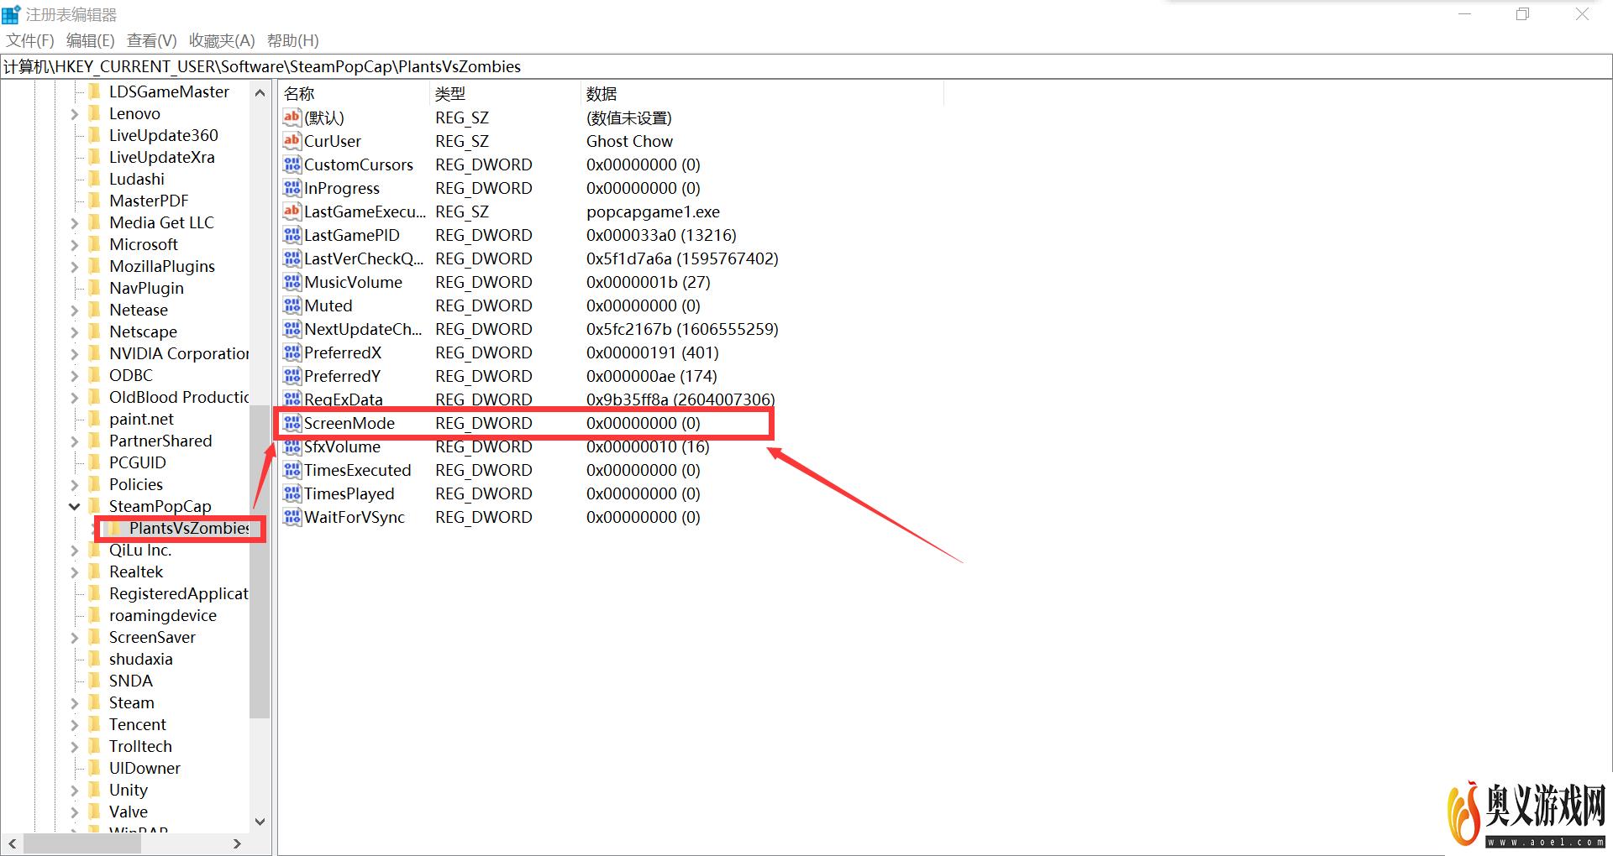Screen dimensions: 1613x856
Task: Click the SfxVolume DWORD icon
Action: (x=292, y=446)
